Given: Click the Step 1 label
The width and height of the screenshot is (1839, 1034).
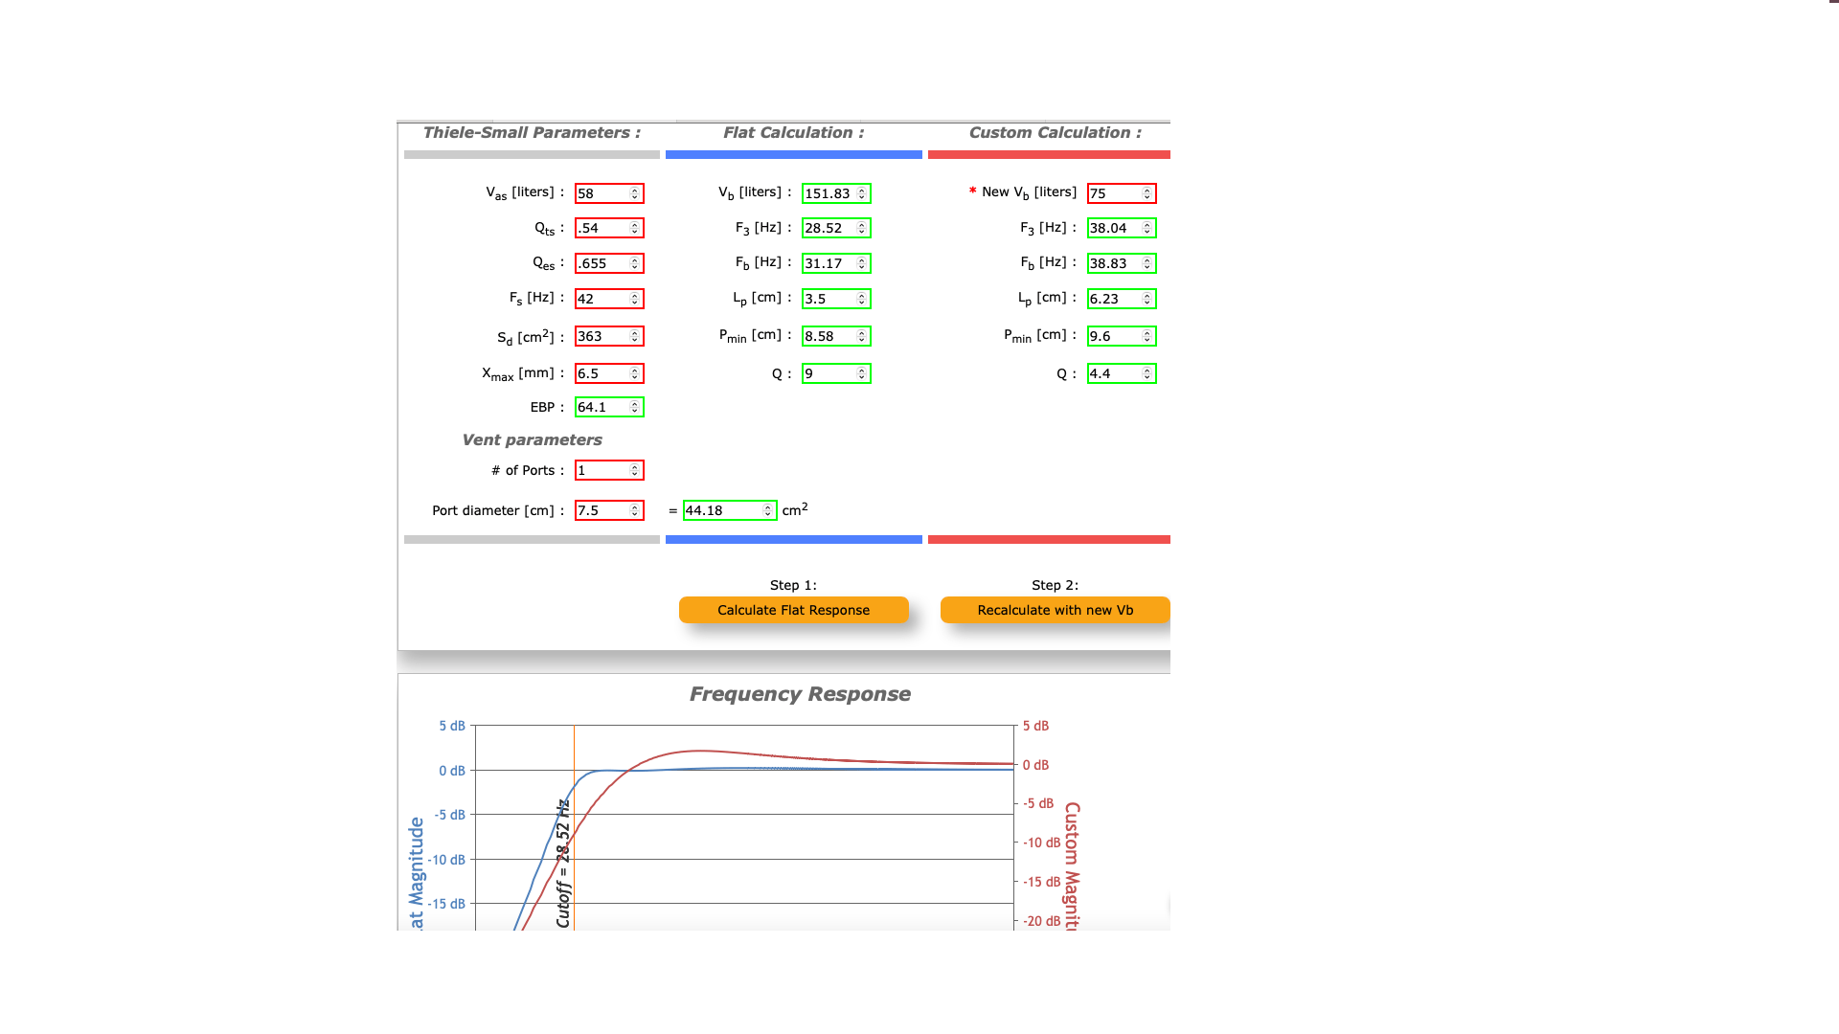Looking at the screenshot, I should coord(793,585).
